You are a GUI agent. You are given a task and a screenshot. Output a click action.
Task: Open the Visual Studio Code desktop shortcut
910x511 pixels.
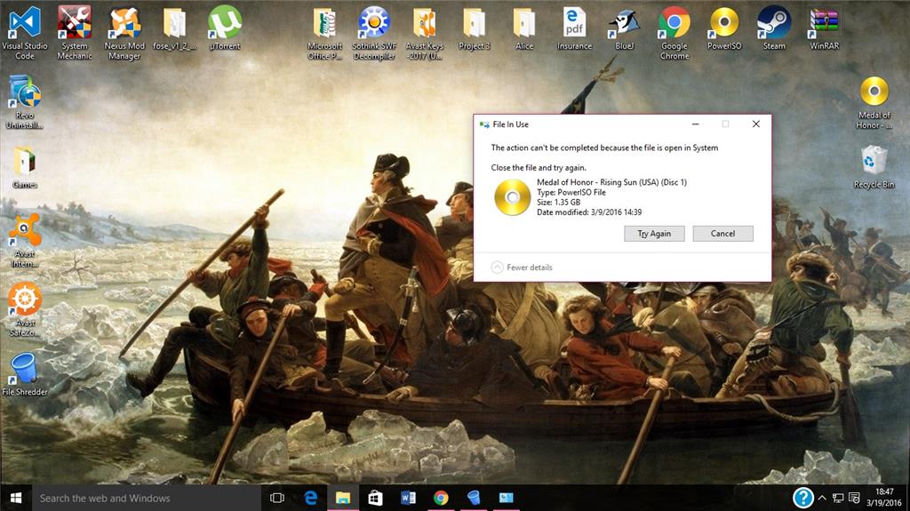(x=24, y=32)
